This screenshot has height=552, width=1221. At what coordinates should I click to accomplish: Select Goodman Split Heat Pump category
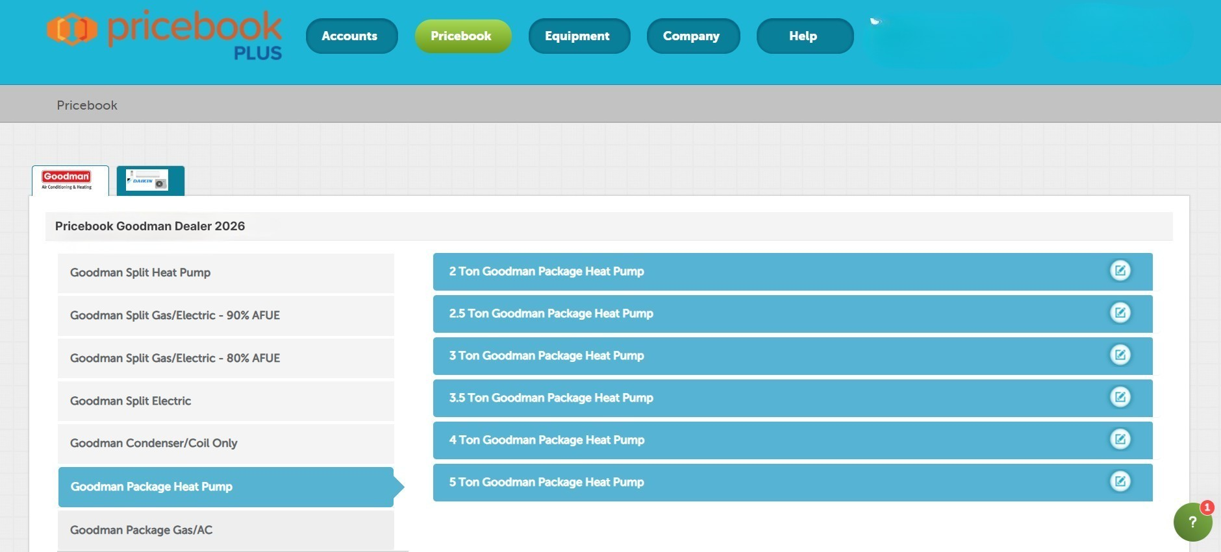(x=225, y=272)
